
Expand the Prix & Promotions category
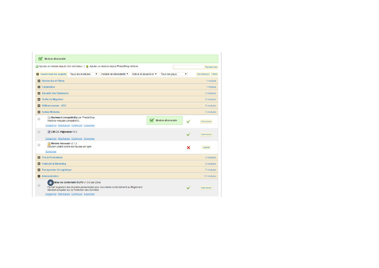[x=39, y=158]
